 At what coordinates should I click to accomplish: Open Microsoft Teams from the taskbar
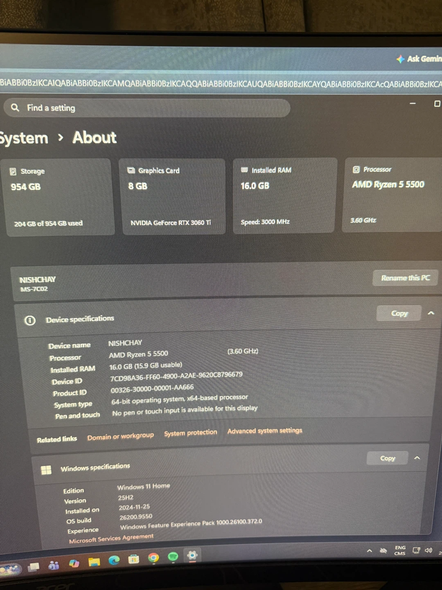point(54,565)
